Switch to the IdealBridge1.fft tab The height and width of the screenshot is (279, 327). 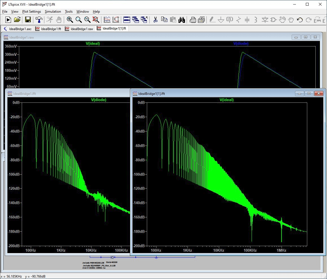point(48,29)
